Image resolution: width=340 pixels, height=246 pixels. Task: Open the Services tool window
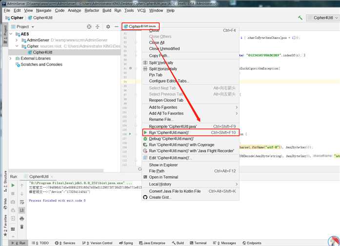[x=65, y=243]
